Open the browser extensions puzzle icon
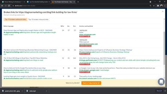The image size is (167, 94). coord(158,6)
